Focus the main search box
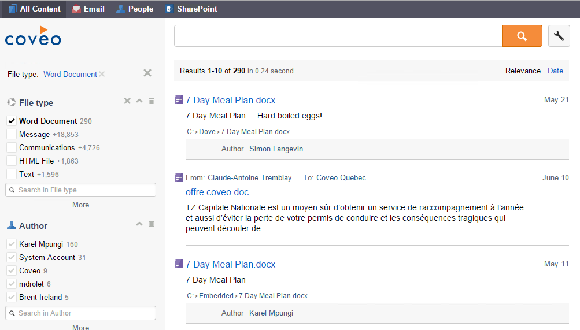580x330 pixels. click(x=338, y=36)
